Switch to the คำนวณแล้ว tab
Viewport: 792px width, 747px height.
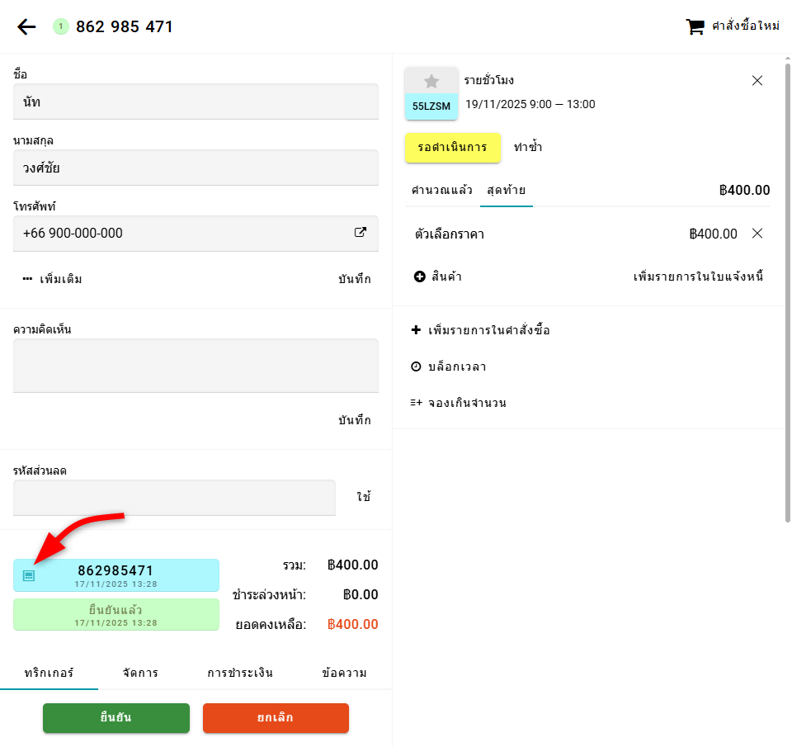[441, 190]
